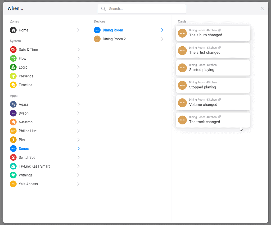Expand Dining Room 2 device chevron
The width and height of the screenshot is (271, 225).
162,39
